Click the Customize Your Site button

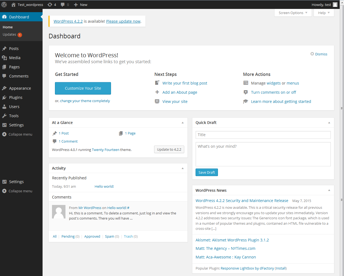[83, 88]
